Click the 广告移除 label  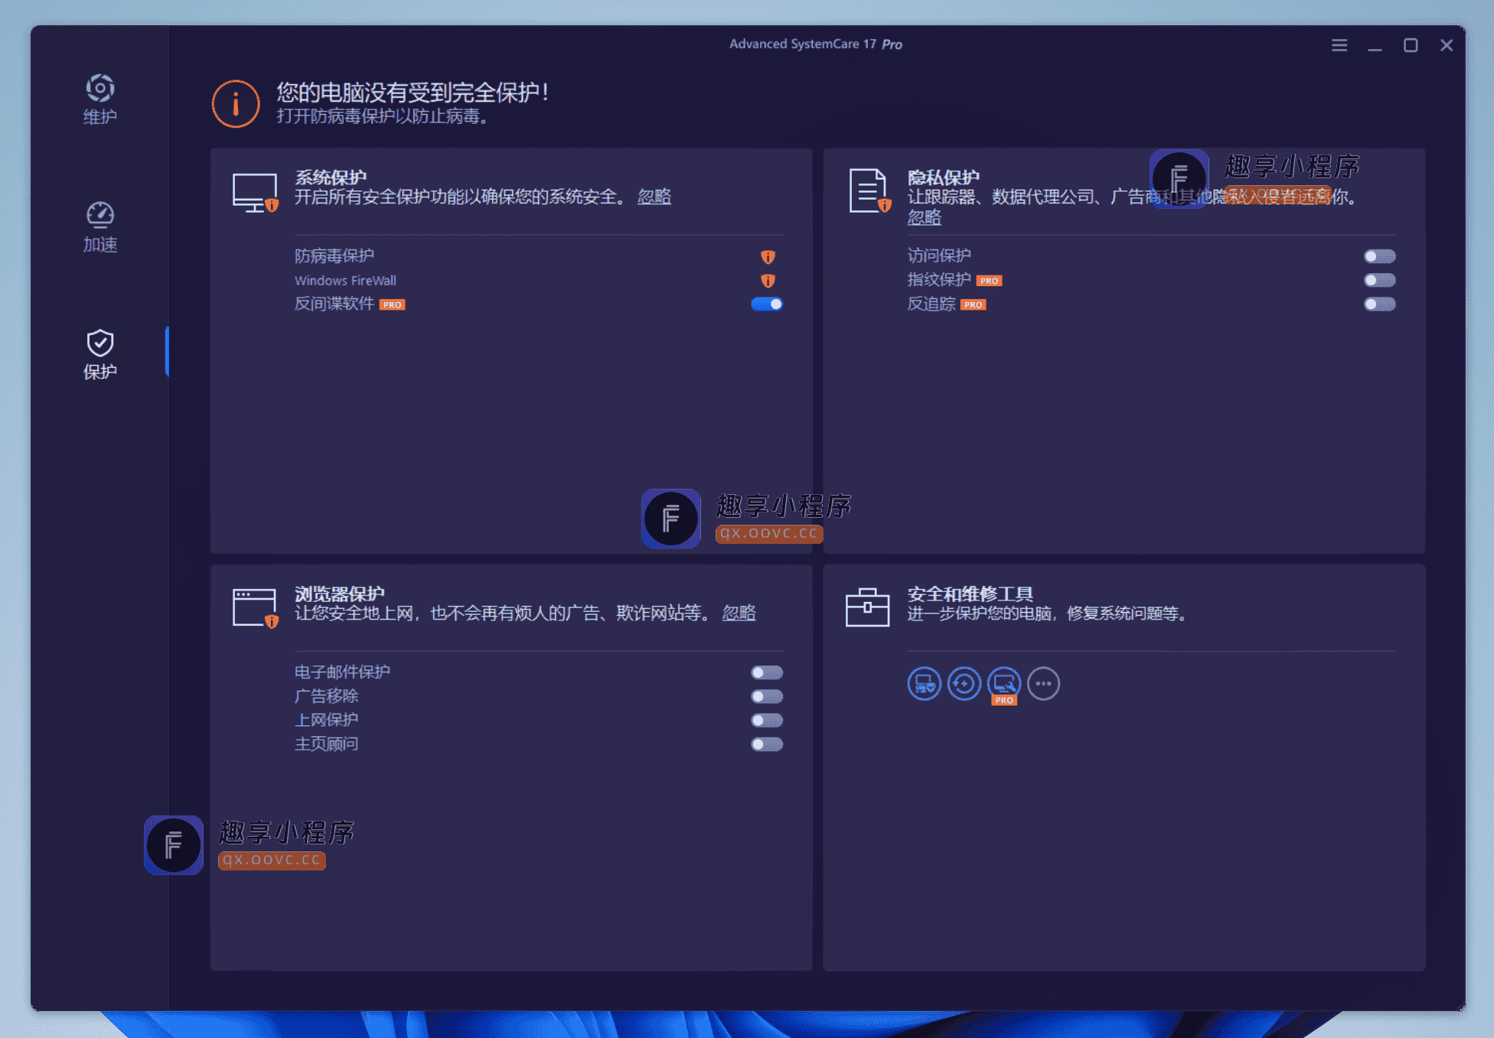coord(327,695)
